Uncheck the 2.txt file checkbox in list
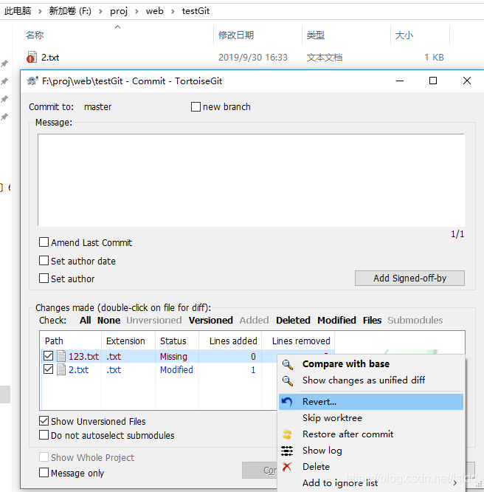Image resolution: width=484 pixels, height=492 pixels. click(48, 369)
